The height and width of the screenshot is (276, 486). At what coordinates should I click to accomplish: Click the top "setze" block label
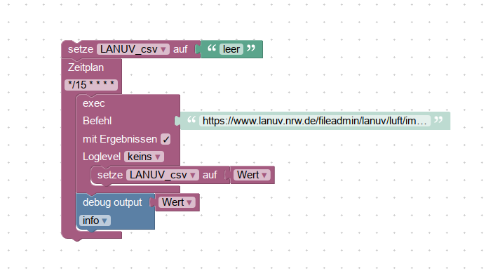click(81, 49)
